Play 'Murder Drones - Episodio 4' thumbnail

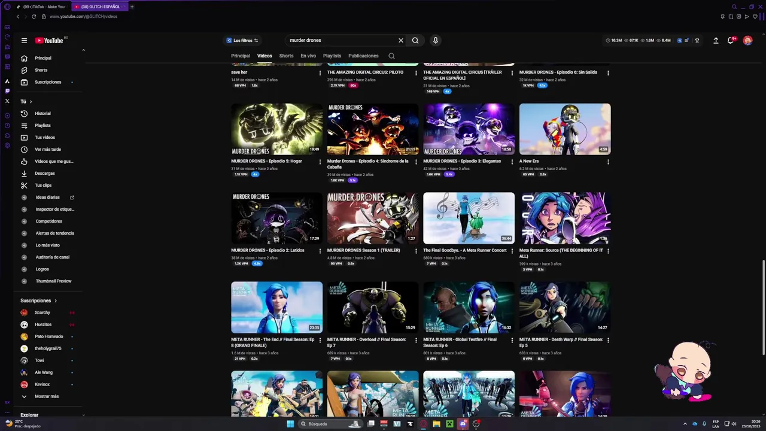373,129
